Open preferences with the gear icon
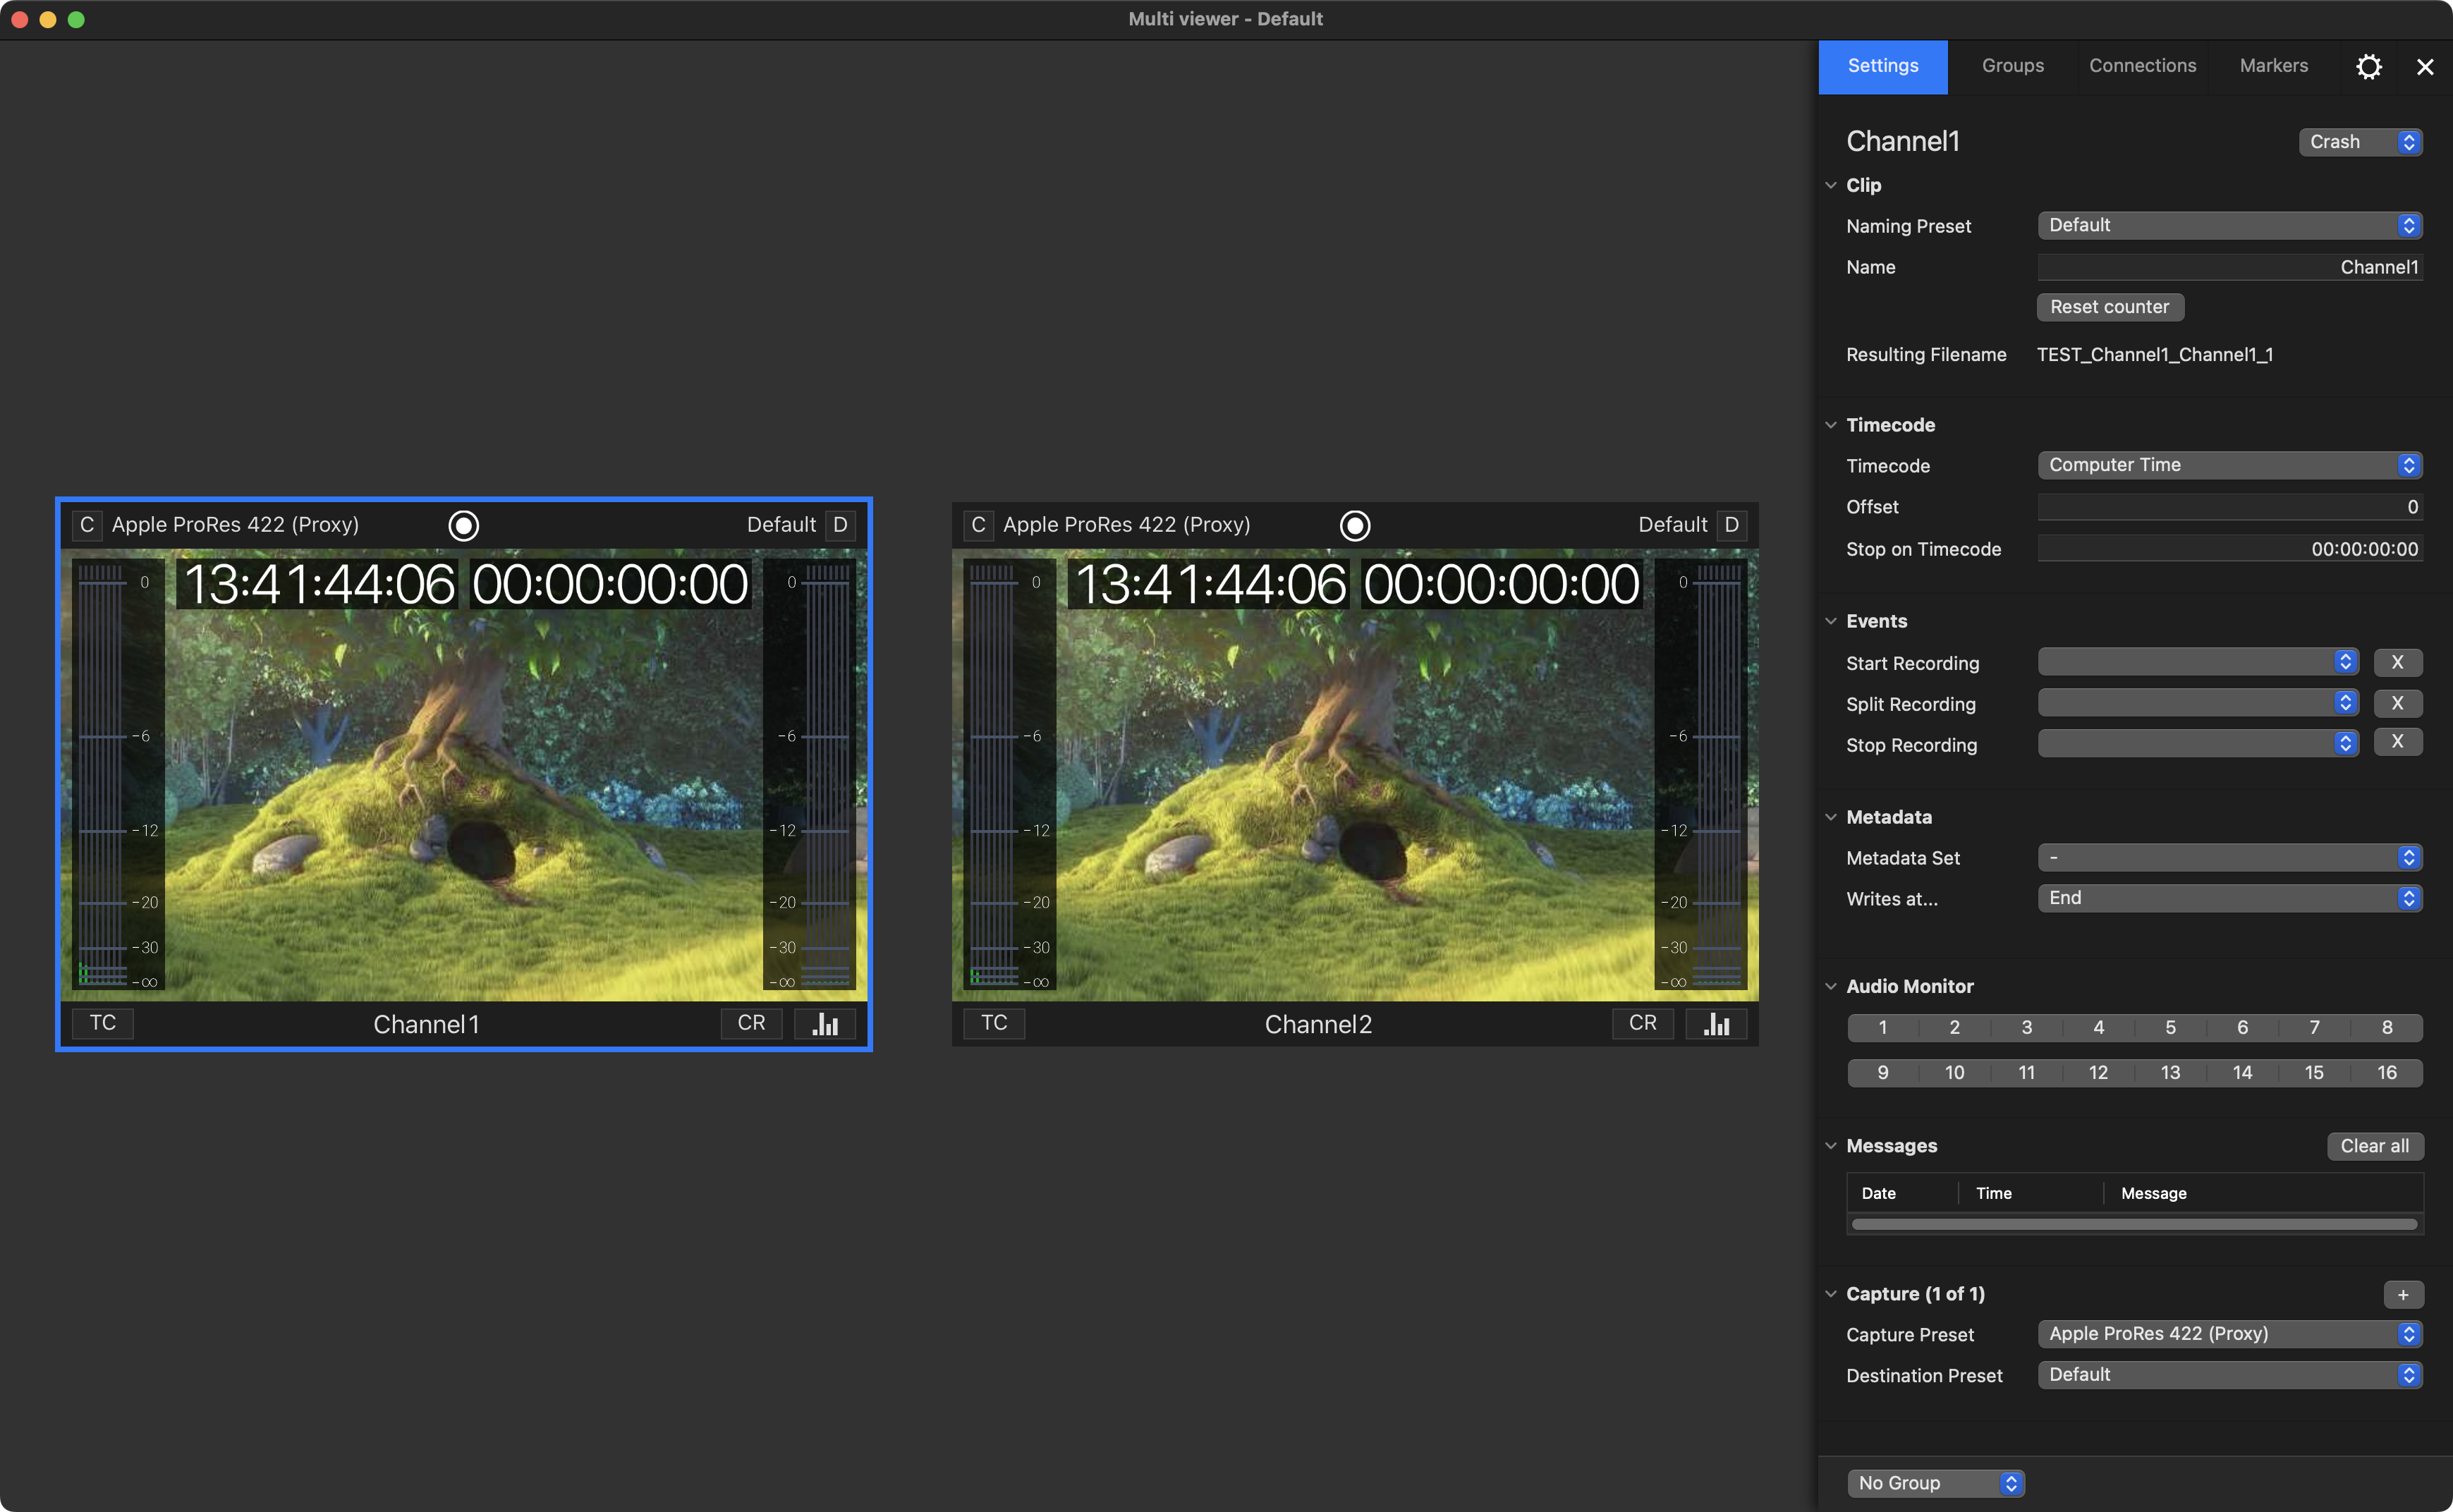The height and width of the screenshot is (1512, 2453). [x=2368, y=67]
